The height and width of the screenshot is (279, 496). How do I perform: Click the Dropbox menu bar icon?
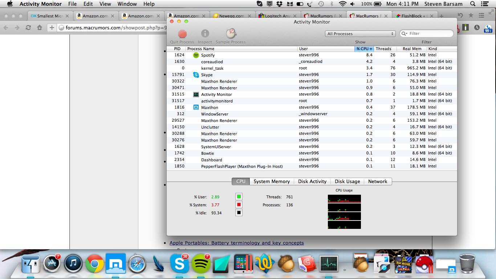(x=280, y=4)
